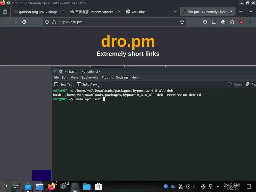Expand New Tab dropdown arrow in Konsole
256x192 pixels.
pyautogui.click(x=74, y=86)
